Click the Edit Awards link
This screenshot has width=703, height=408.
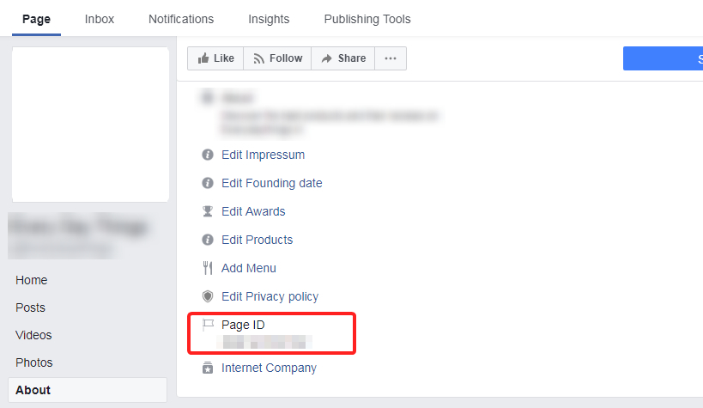253,211
